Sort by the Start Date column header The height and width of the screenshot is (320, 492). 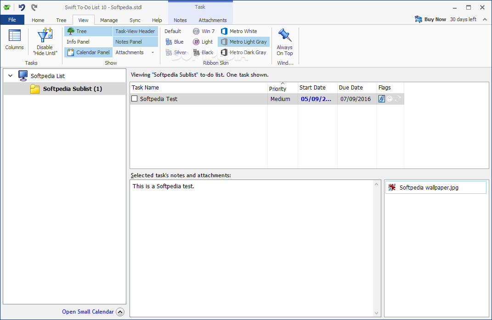[317, 88]
